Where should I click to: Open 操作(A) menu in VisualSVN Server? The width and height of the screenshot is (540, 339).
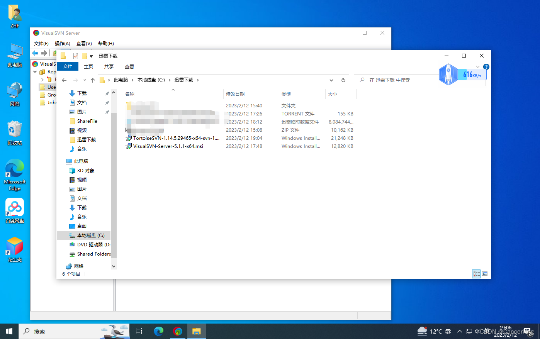point(63,44)
